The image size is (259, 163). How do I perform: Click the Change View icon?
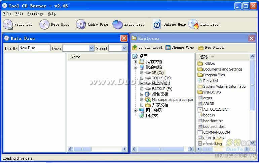168,48
